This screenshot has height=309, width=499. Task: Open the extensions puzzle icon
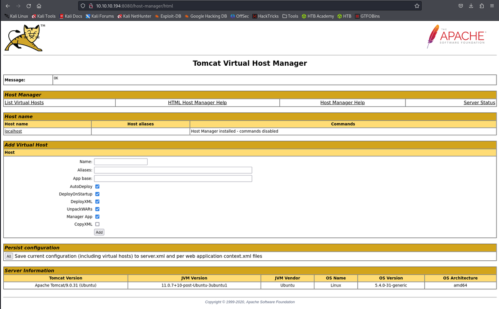tap(482, 6)
